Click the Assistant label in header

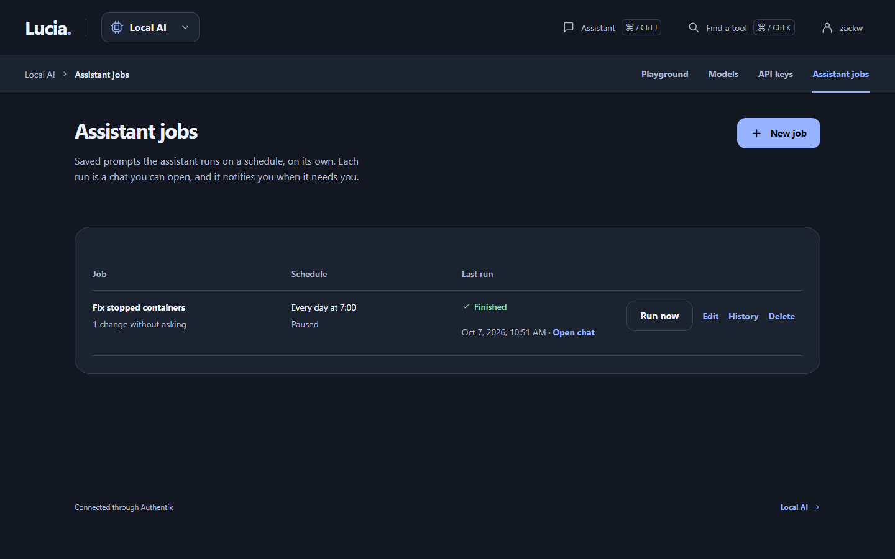598,28
